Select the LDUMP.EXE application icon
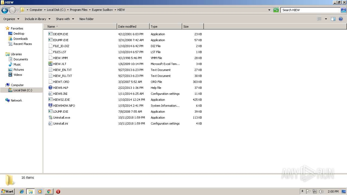The height and width of the screenshot is (195, 347). 50,112
